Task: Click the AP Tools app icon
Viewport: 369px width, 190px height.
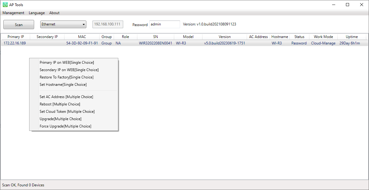Action: 5,5
